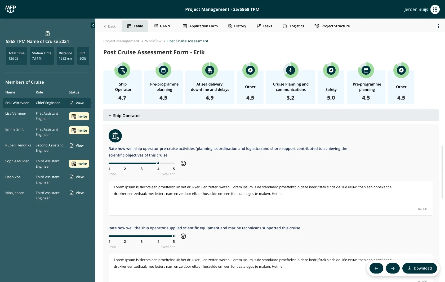The width and height of the screenshot is (445, 282).
Task: Set pre-cruise activities rating slider to 2
Action: pyautogui.click(x=125, y=163)
